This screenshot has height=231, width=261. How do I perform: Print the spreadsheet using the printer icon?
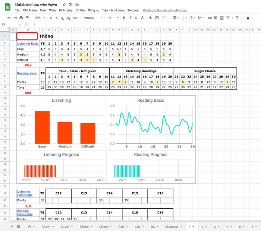coord(21,18)
